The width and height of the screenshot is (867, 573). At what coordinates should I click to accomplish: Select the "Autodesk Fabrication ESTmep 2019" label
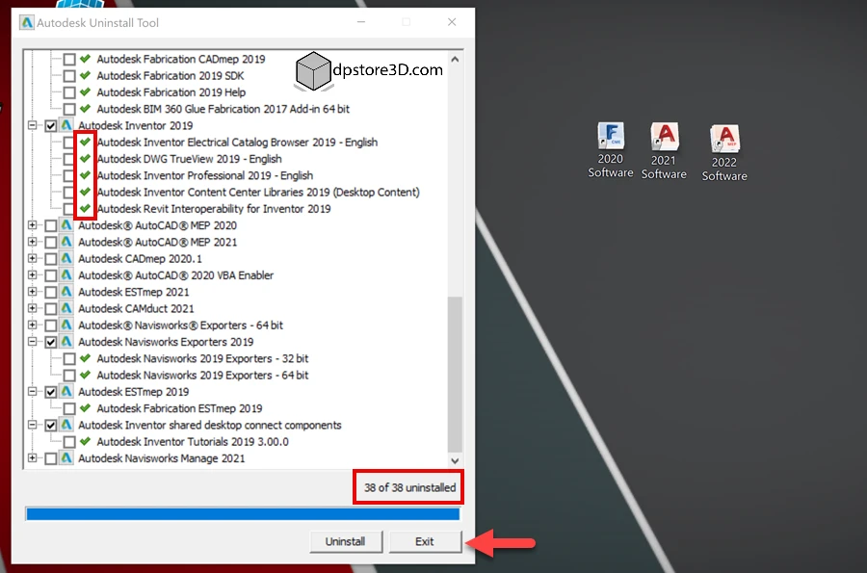click(x=179, y=408)
